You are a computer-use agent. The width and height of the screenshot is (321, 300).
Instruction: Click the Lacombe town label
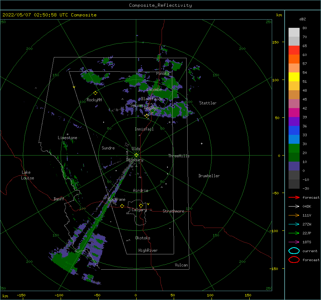click(x=154, y=90)
